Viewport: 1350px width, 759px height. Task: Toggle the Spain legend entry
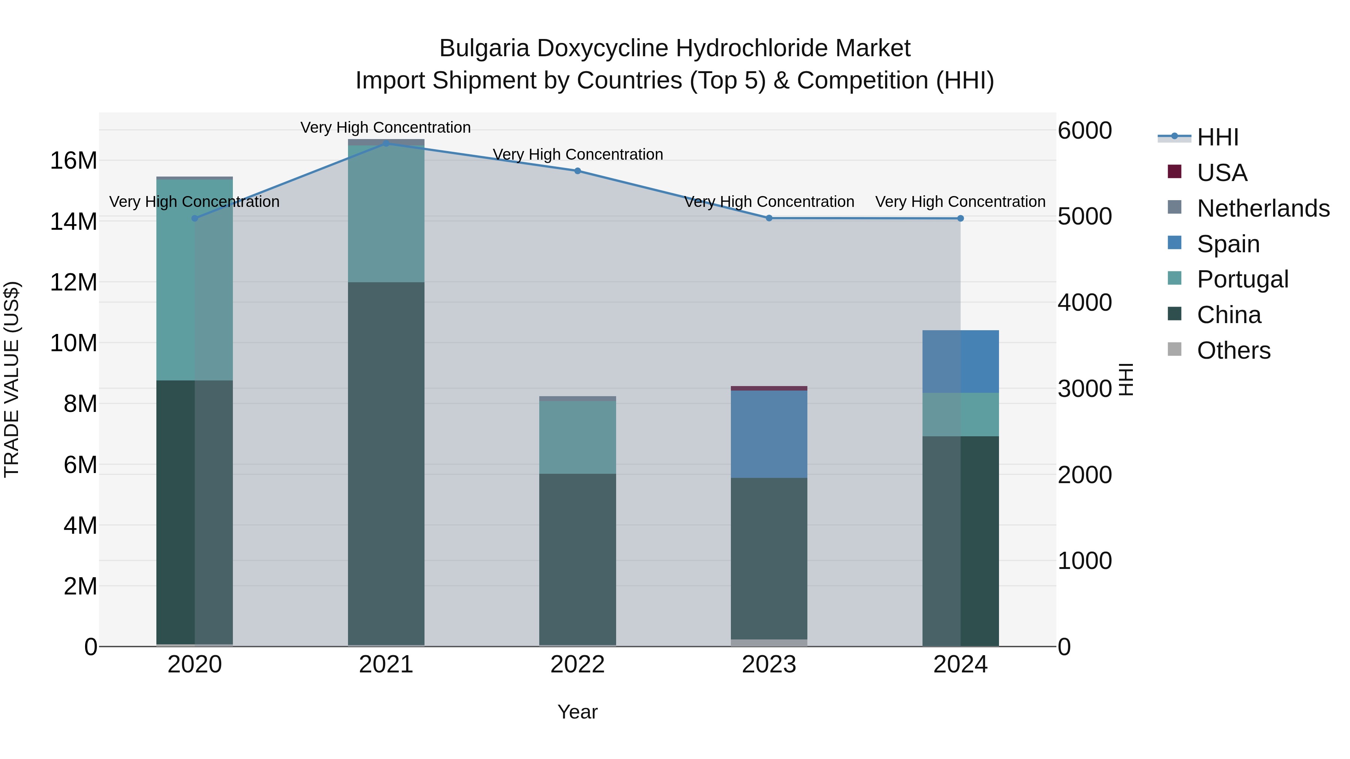1214,244
